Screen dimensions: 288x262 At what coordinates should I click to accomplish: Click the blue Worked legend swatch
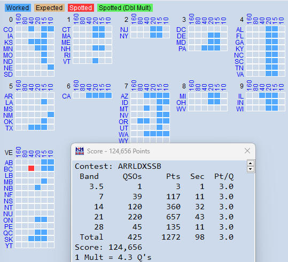point(18,8)
